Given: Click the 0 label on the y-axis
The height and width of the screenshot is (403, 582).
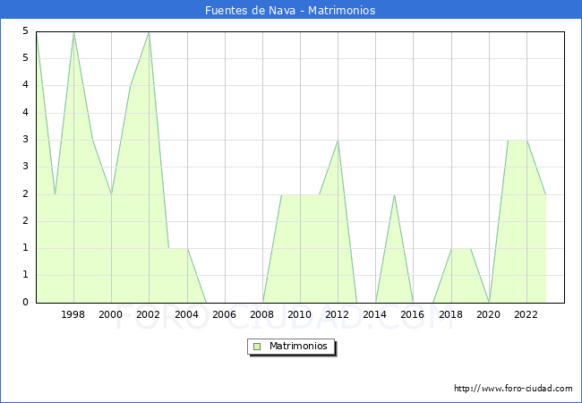Looking at the screenshot, I should coord(27,303).
